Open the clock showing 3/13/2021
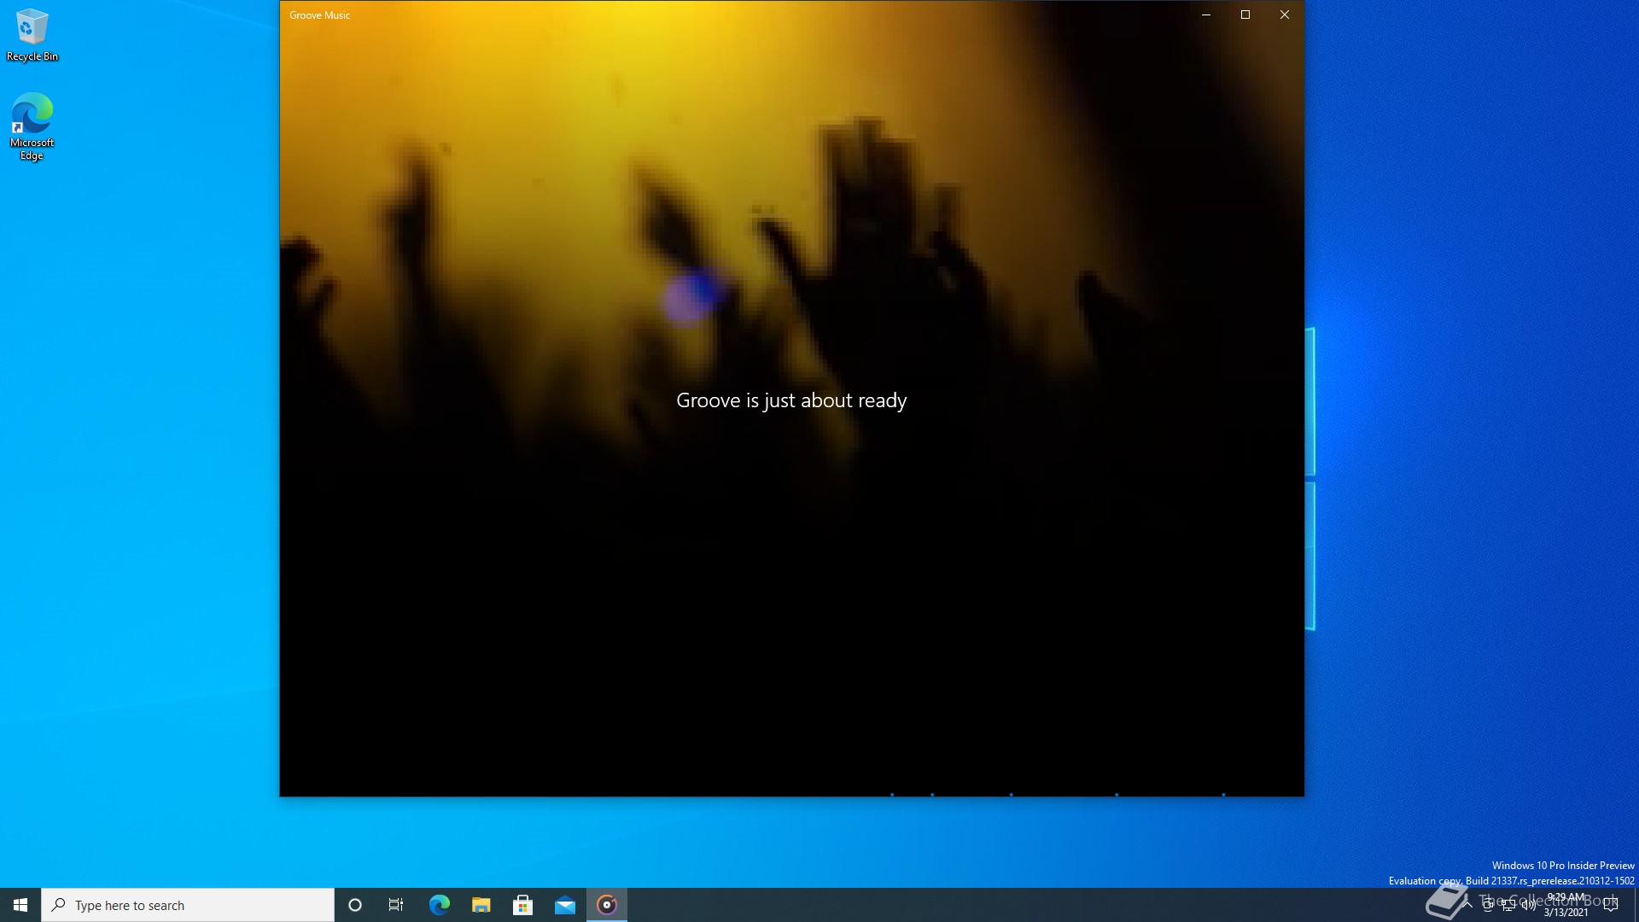Screen dimensions: 1639x922 [x=1566, y=905]
